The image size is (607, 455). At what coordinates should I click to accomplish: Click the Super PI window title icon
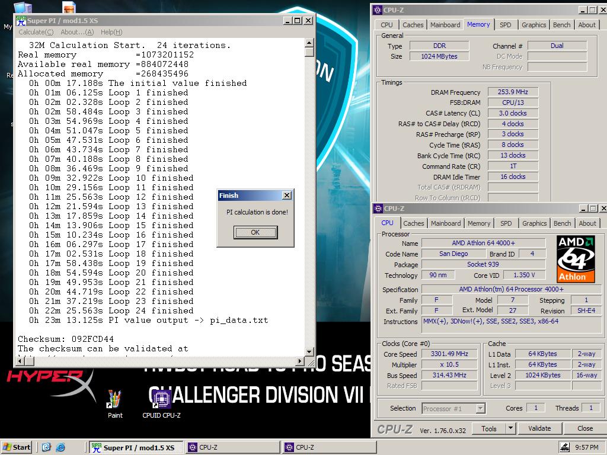(21, 21)
